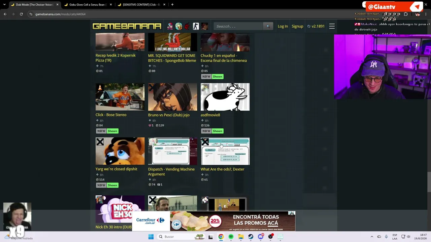Click the asdfmovie8 cow thumbnail
The height and width of the screenshot is (242, 431).
pos(225,97)
